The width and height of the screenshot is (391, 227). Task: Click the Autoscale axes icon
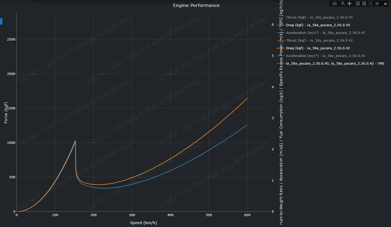point(371,4)
